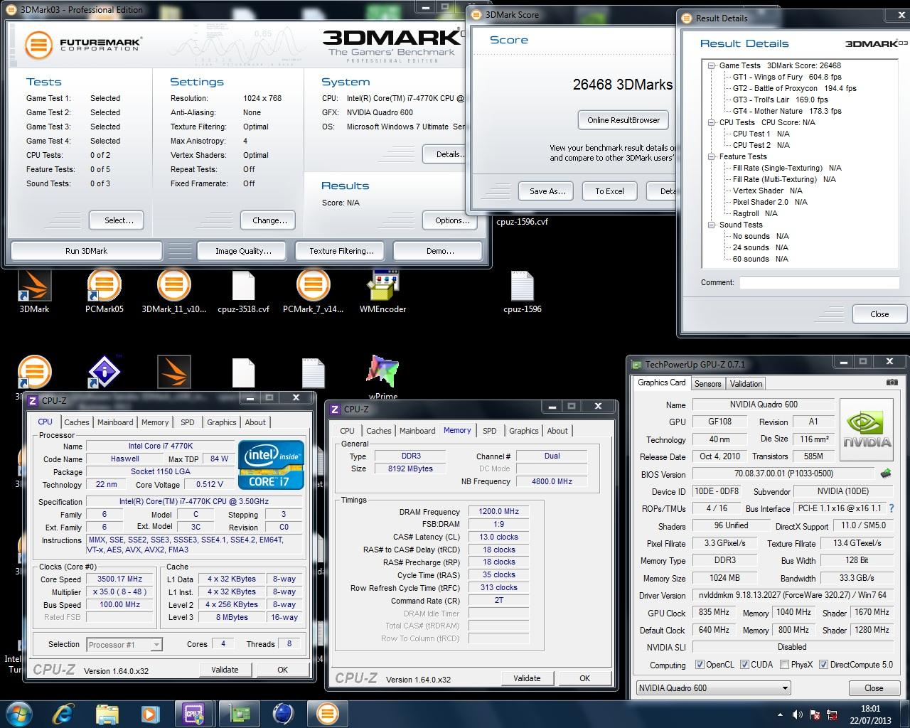The width and height of the screenshot is (910, 728).
Task: Open the Processor #1 selection dropdown
Action: pyautogui.click(x=124, y=645)
